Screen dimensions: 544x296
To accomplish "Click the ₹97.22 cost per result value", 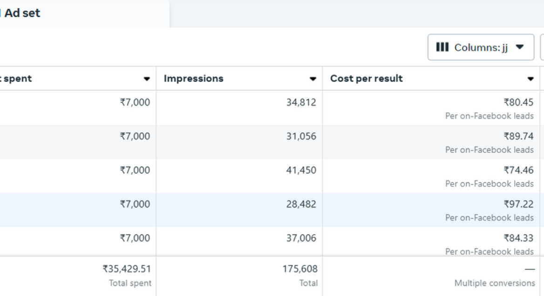I will click(519, 204).
